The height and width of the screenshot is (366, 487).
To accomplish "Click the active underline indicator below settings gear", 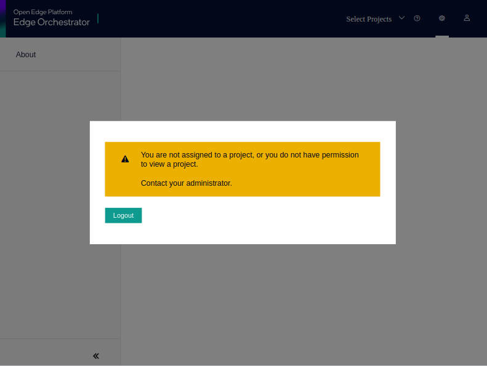I will tap(442, 36).
